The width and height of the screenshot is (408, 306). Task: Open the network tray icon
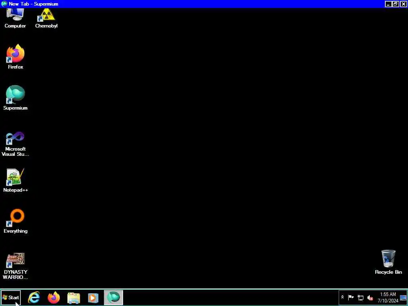click(x=361, y=297)
